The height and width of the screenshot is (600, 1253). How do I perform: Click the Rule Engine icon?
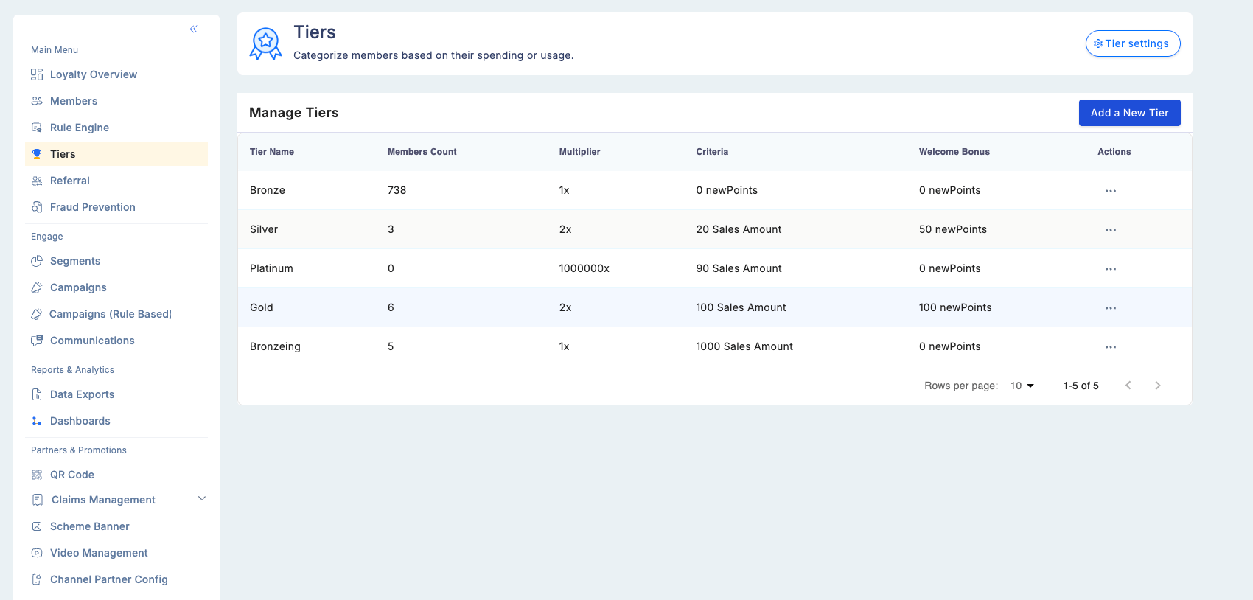point(37,128)
